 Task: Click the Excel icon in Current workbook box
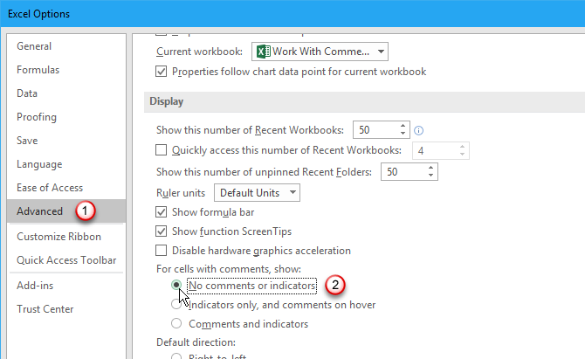tap(264, 52)
